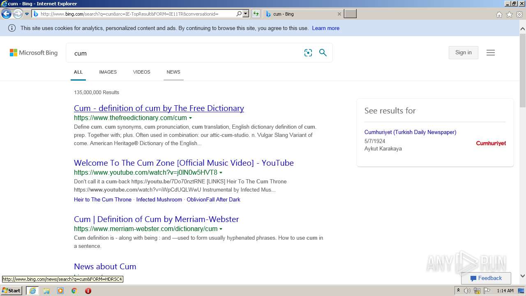Click the Bing search magnifier button
The image size is (526, 296).
click(x=323, y=53)
